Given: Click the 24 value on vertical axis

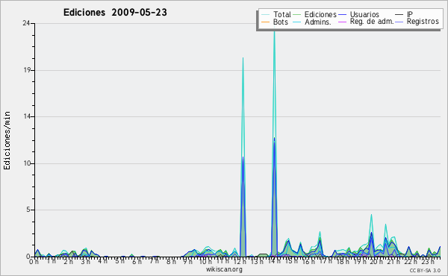Looking at the screenshot, I should [x=26, y=23].
